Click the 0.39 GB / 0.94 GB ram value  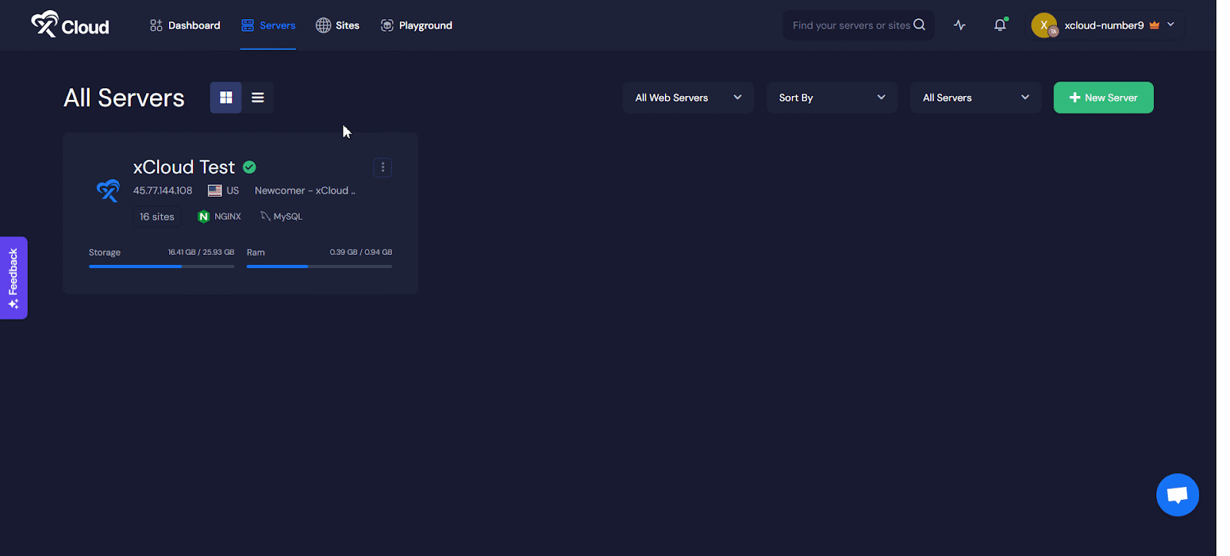point(361,252)
